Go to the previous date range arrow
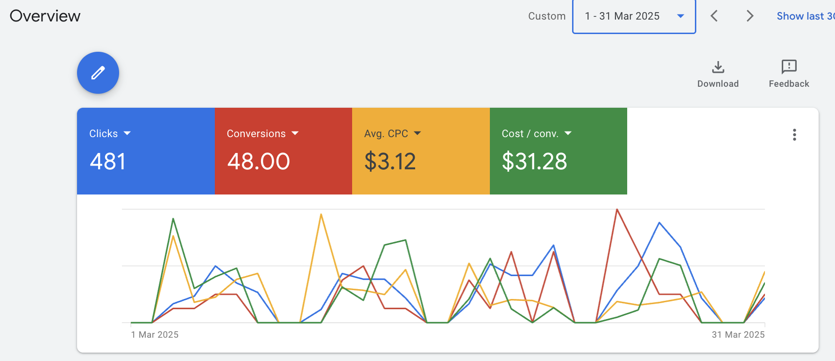 (714, 16)
